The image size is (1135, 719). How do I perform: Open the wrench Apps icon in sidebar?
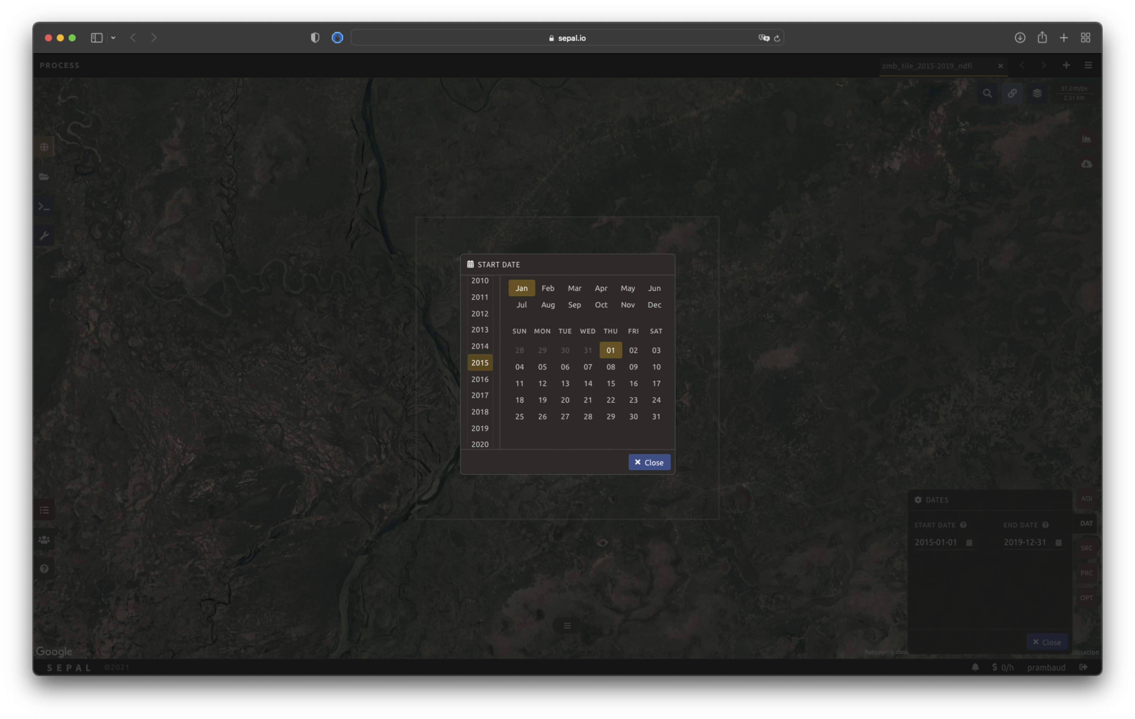(44, 236)
